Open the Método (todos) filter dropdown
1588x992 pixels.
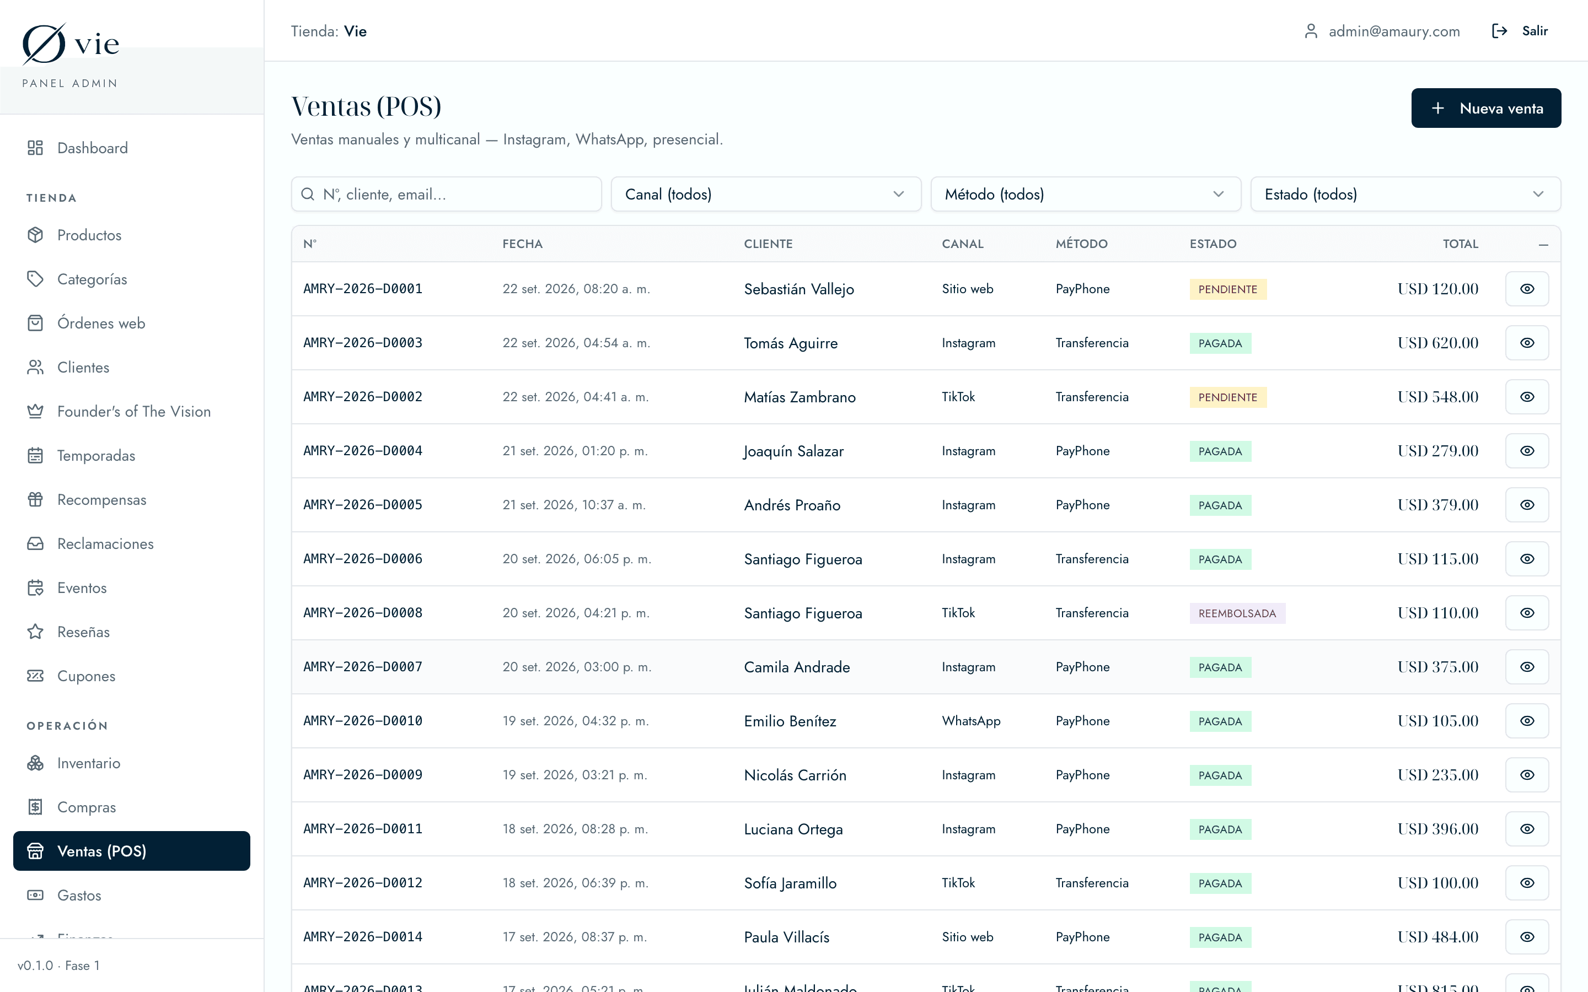1085,194
